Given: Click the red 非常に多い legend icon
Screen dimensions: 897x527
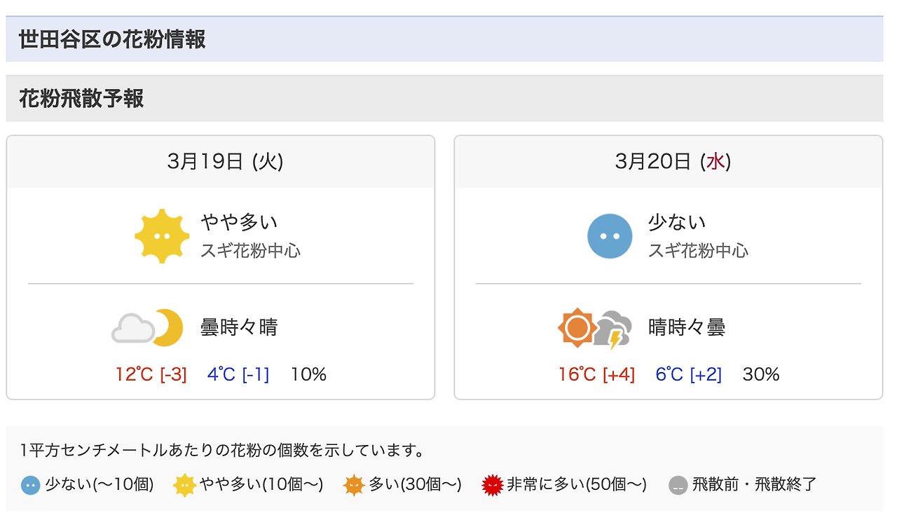Looking at the screenshot, I should [493, 485].
